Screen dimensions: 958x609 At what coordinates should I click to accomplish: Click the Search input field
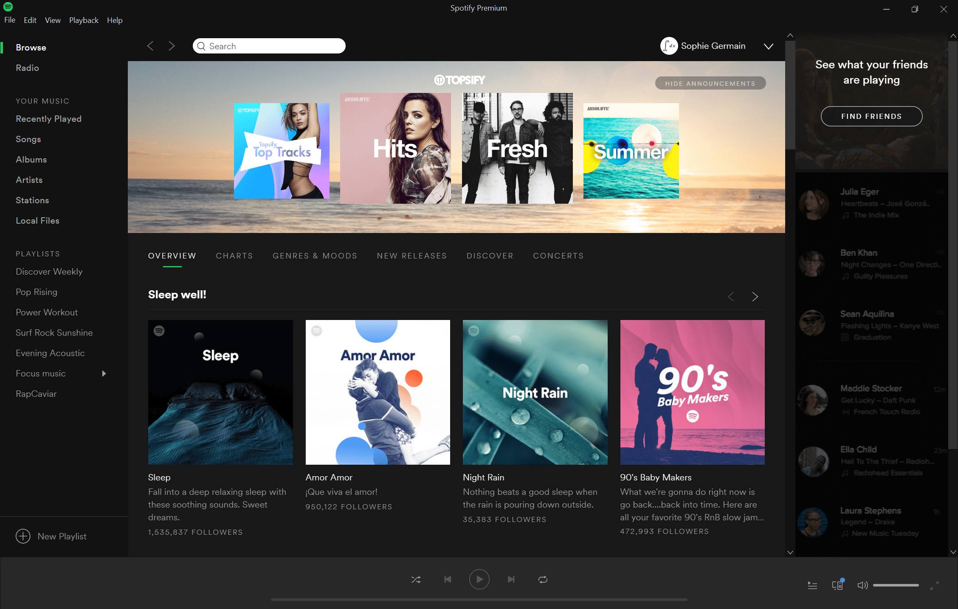269,46
